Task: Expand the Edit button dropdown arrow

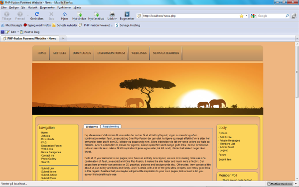Action: click(x=18, y=32)
